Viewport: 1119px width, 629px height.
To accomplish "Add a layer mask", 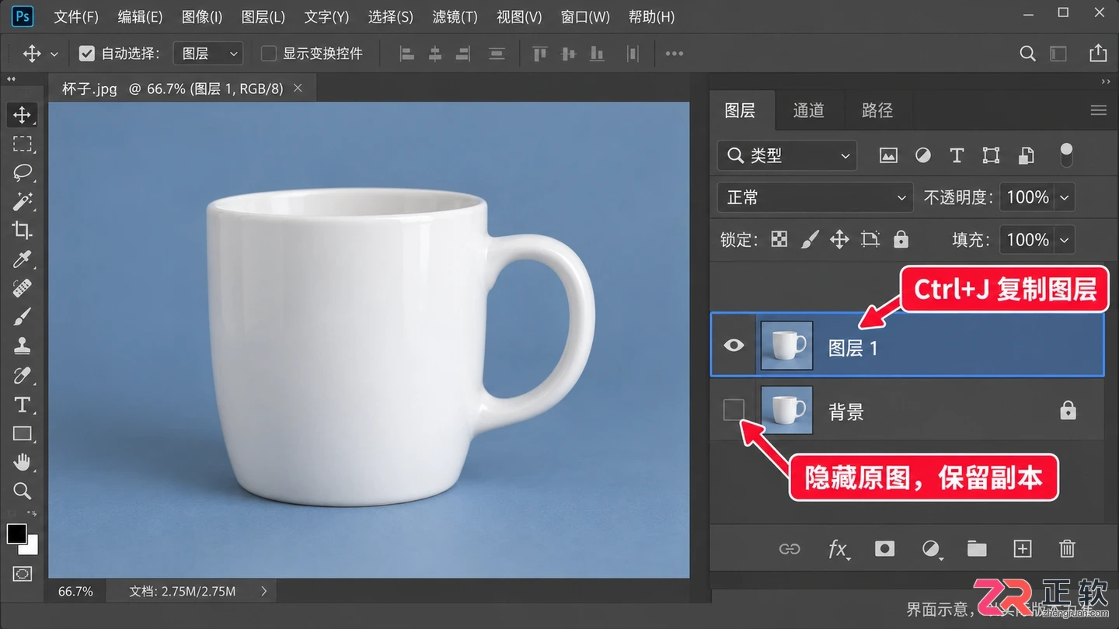I will 884,549.
